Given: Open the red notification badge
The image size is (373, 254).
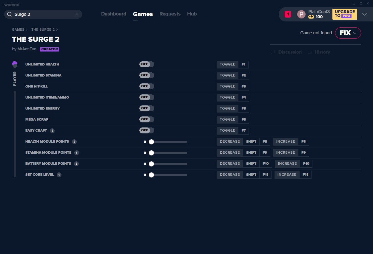Looking at the screenshot, I should click(288, 14).
